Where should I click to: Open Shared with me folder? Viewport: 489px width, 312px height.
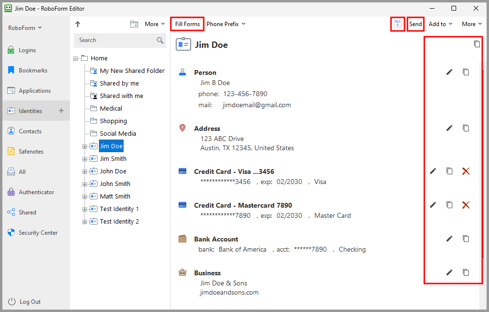point(117,96)
